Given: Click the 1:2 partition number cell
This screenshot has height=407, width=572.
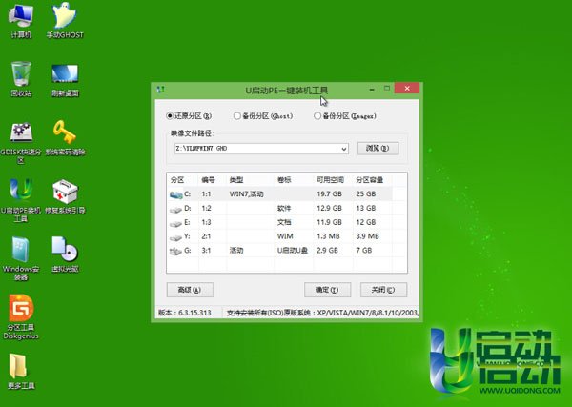Looking at the screenshot, I should pyautogui.click(x=207, y=208).
